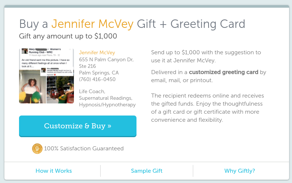Click the 100% Satisfaction Guaranteed text
The height and width of the screenshot is (183, 292).
click(x=84, y=149)
